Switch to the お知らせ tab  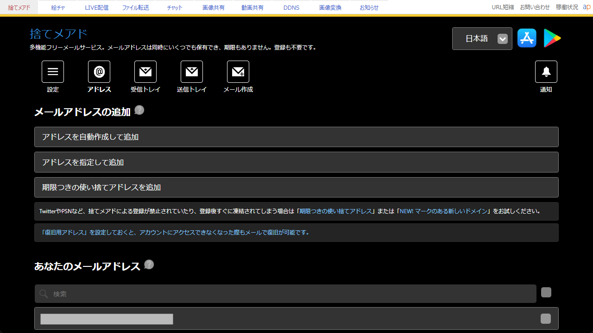369,7
